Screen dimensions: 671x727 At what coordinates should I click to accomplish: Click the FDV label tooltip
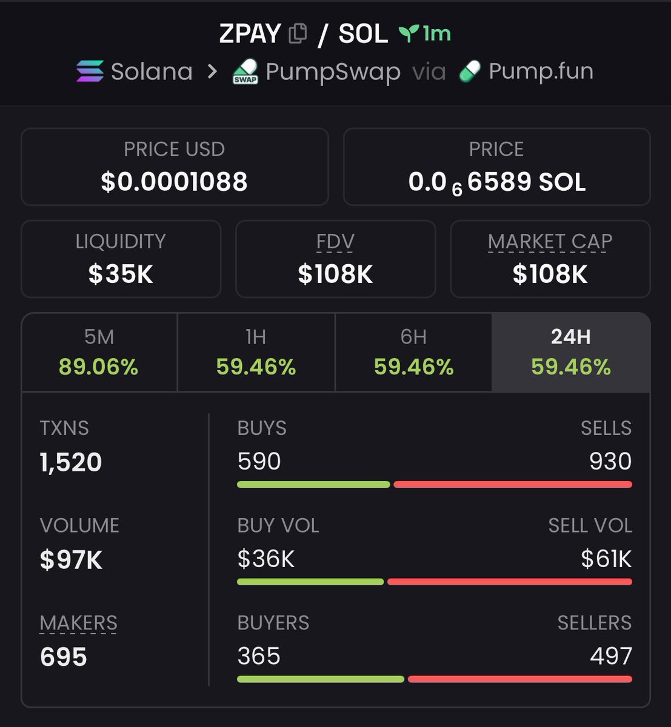coord(335,242)
